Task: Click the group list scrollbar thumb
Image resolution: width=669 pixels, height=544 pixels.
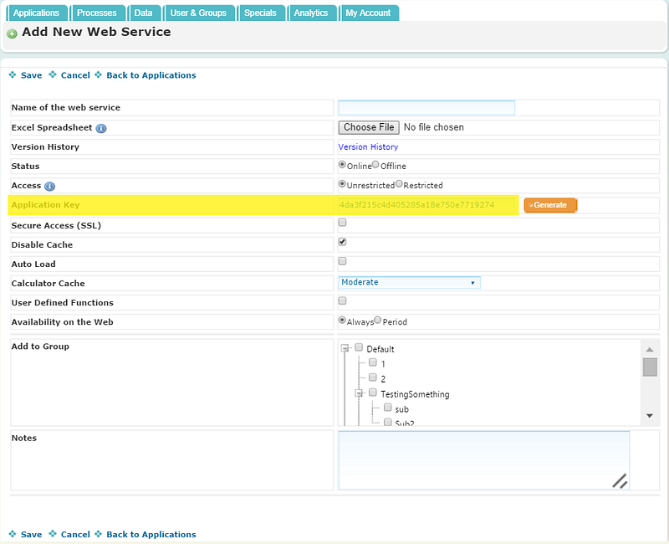Action: click(x=650, y=367)
